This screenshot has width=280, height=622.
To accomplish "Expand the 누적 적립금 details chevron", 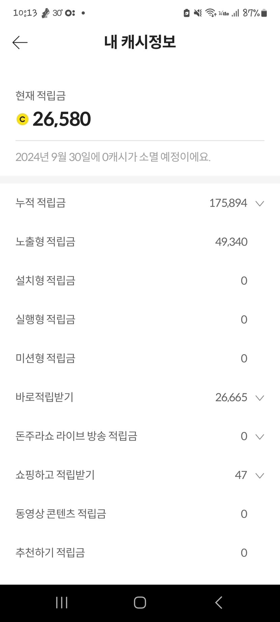I will tap(259, 203).
